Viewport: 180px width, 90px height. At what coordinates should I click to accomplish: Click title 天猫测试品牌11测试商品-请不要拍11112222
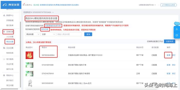(85, 55)
